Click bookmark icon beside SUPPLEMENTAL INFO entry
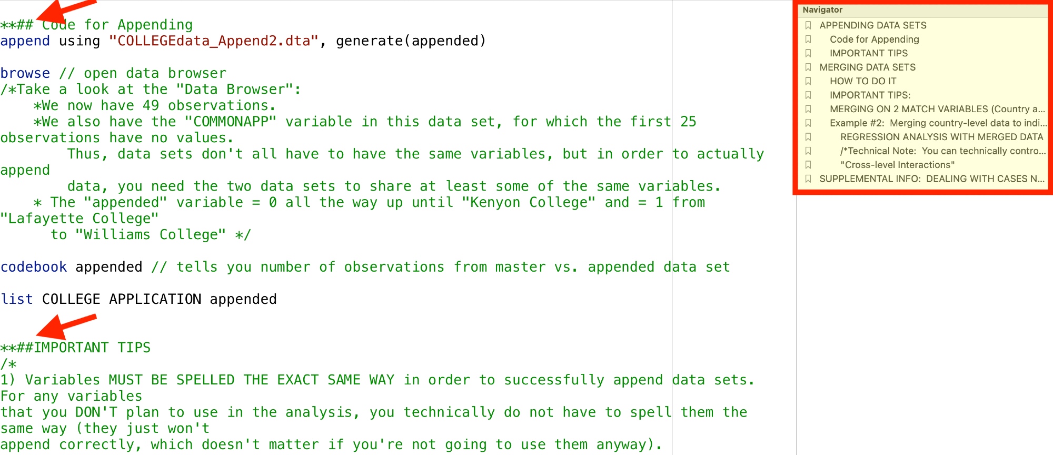 click(808, 179)
